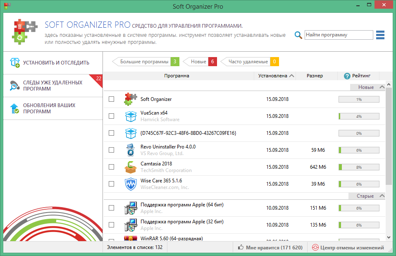The height and width of the screenshot is (256, 396).
Task: Click the Wise Care 365 shield icon
Action: [131, 184]
